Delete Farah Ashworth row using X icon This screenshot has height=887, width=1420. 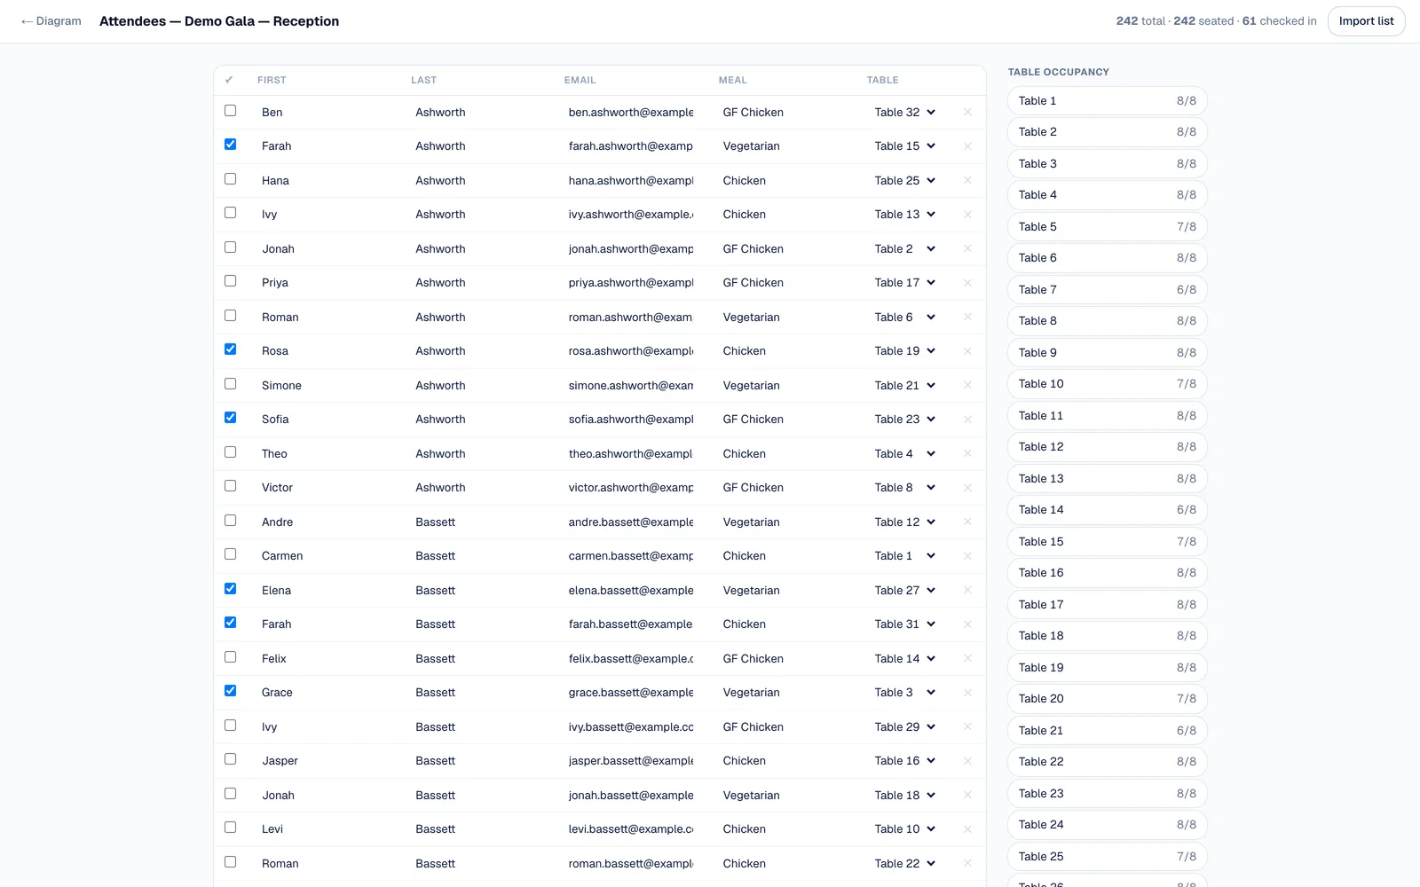click(x=967, y=146)
